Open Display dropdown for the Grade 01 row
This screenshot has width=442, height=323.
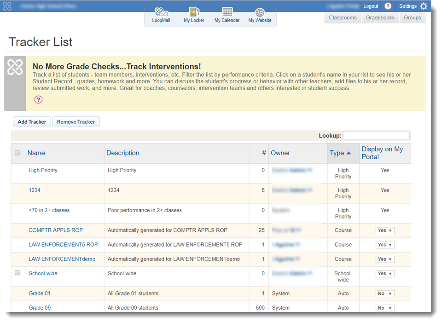(385, 294)
